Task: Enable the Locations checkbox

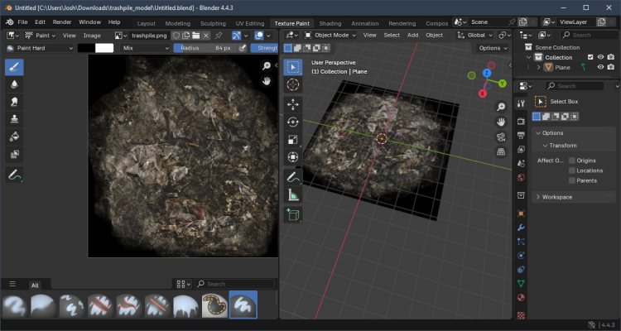Action: 571,170
